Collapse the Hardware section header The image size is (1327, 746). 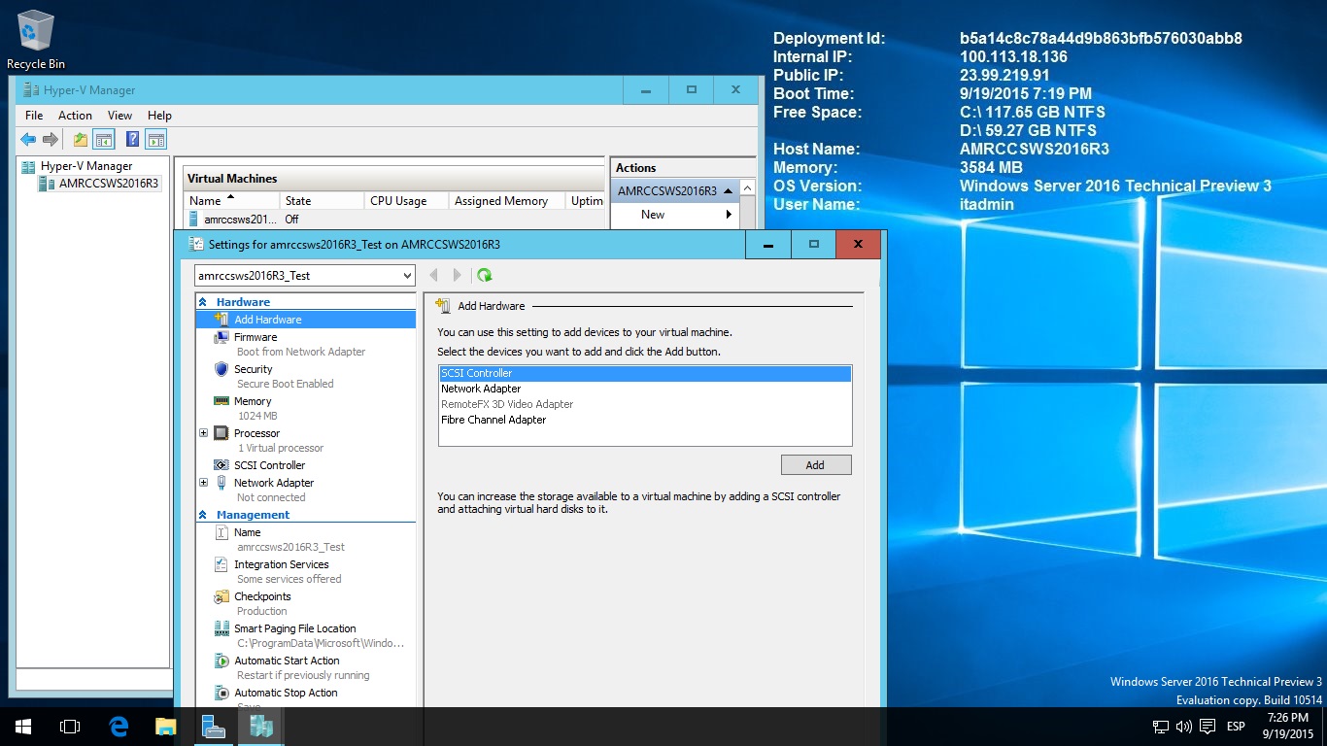203,302
